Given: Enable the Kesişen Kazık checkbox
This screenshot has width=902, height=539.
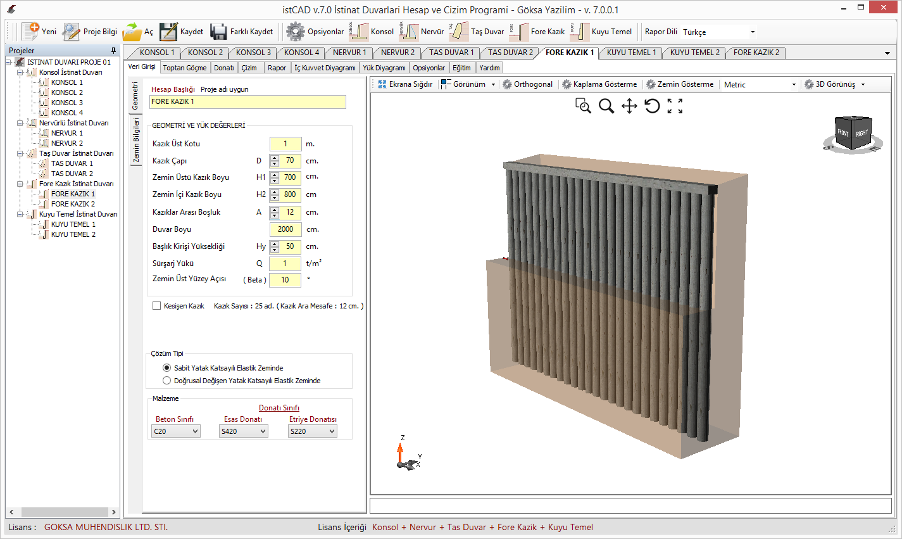Looking at the screenshot, I should pyautogui.click(x=156, y=306).
